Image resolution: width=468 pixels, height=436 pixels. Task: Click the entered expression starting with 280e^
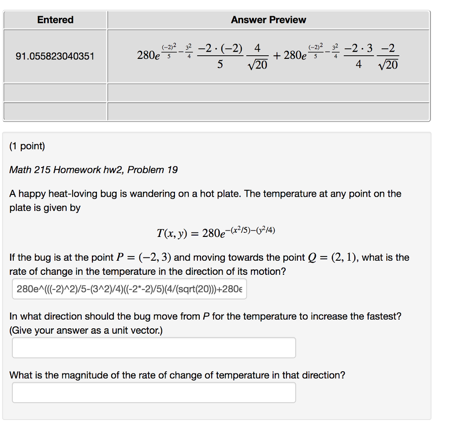click(x=129, y=289)
